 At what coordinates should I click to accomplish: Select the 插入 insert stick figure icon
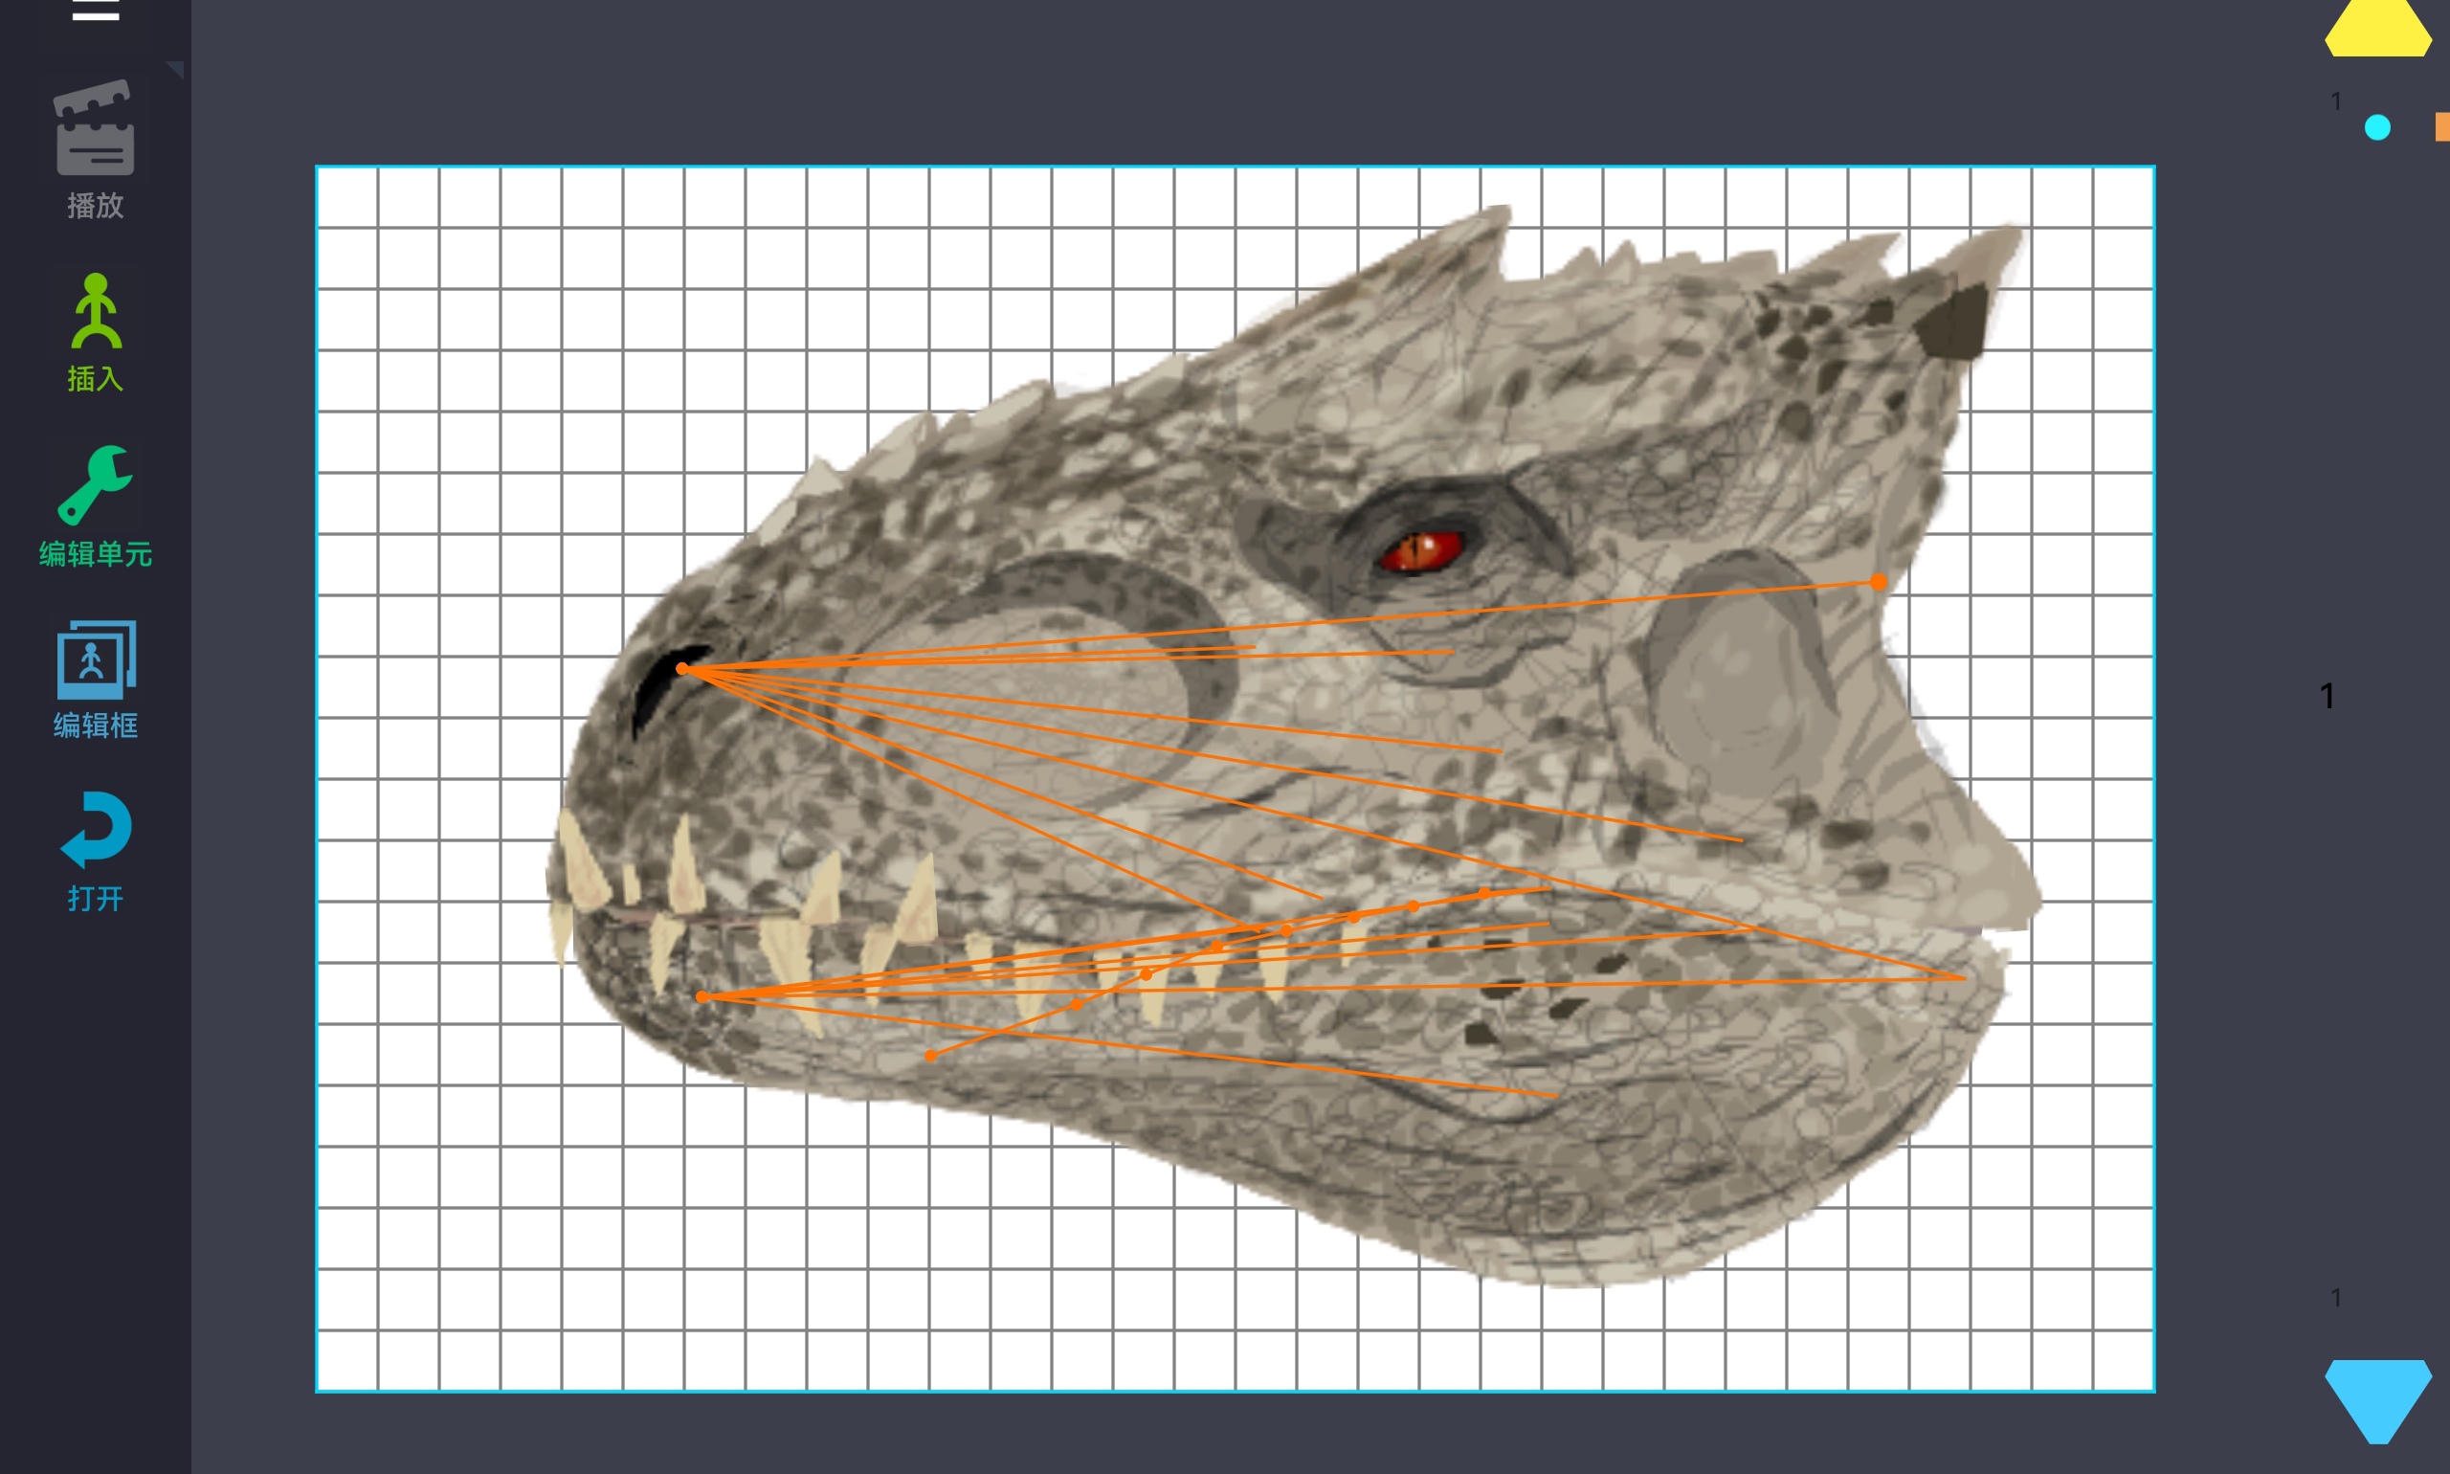click(x=96, y=312)
